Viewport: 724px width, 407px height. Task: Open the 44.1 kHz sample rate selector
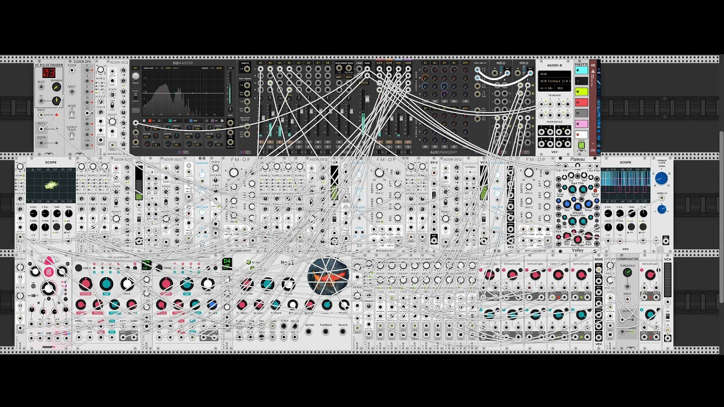(x=546, y=88)
